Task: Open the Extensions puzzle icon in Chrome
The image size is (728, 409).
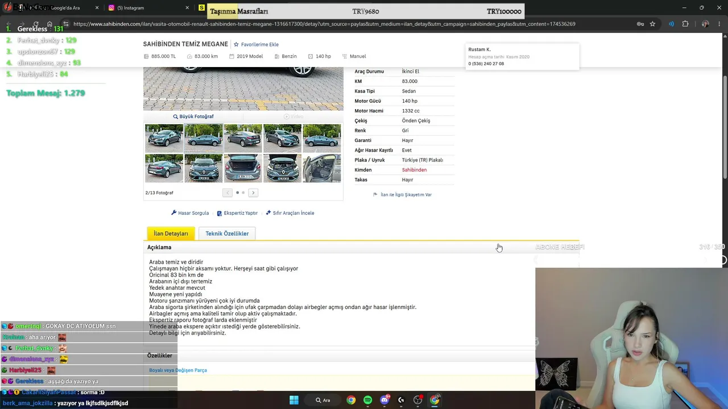Action: (x=685, y=24)
